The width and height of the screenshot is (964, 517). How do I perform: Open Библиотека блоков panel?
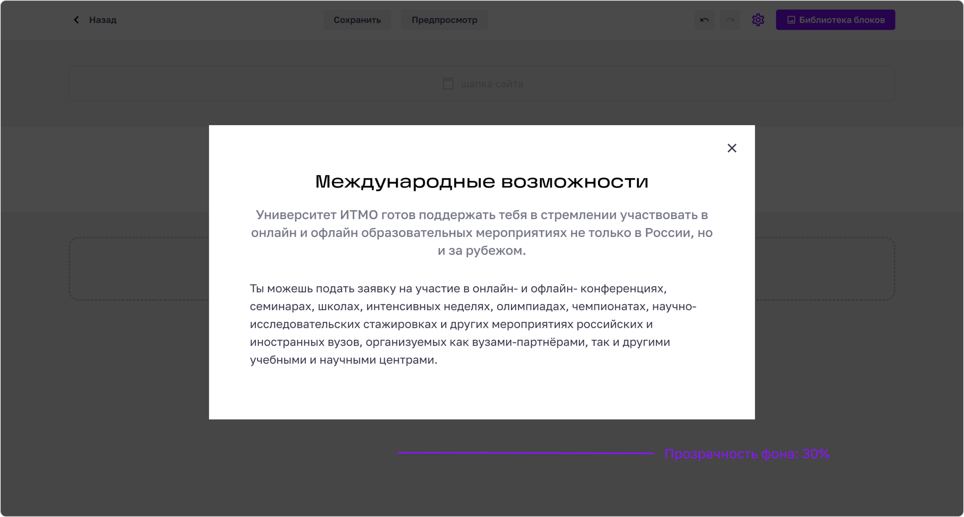pyautogui.click(x=835, y=20)
